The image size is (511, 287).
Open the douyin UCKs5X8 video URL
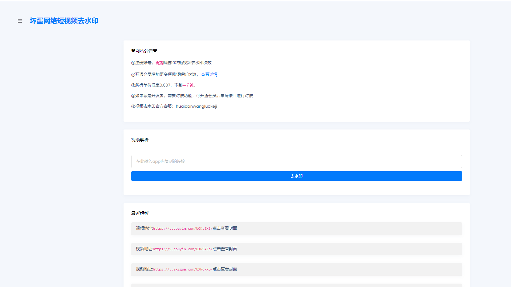pos(182,228)
